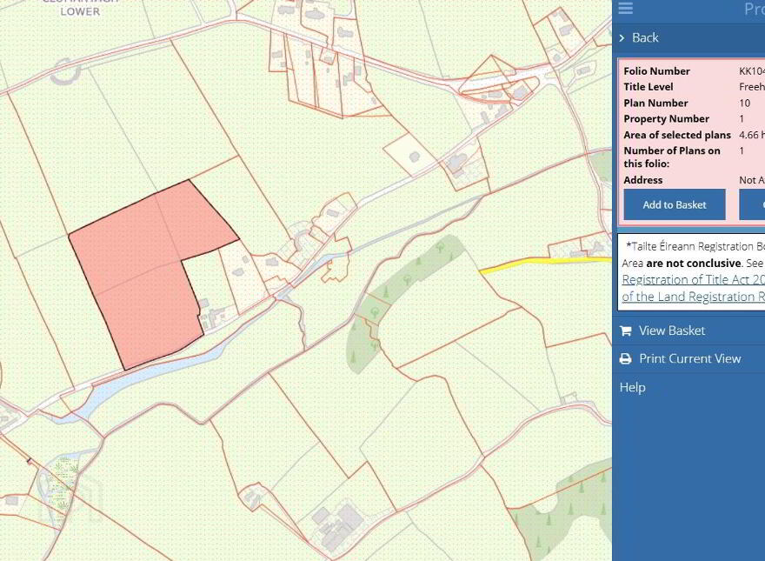Click the 4.66 area value
Viewport: 765px width, 561px height.
coord(751,135)
